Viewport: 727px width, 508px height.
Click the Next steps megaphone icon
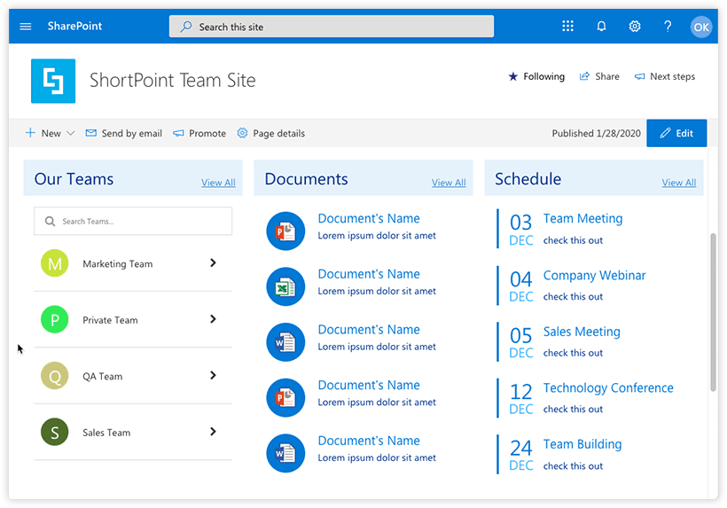(639, 76)
